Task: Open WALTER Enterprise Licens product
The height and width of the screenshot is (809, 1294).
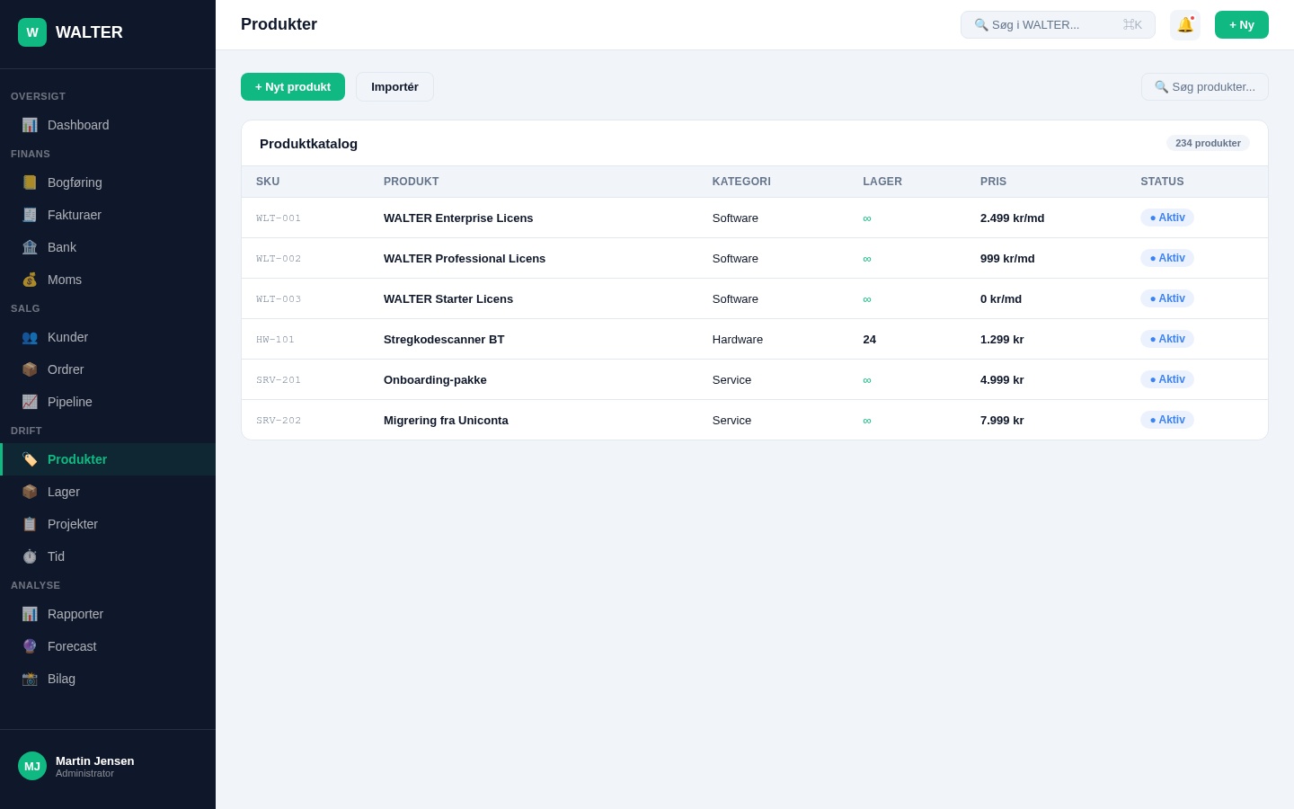Action: click(x=458, y=218)
